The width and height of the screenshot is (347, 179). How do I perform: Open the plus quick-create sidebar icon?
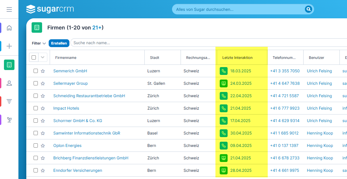[9, 46]
